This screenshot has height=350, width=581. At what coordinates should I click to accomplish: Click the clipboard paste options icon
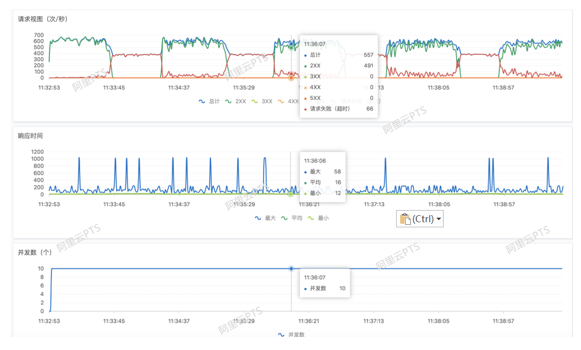coord(405,219)
